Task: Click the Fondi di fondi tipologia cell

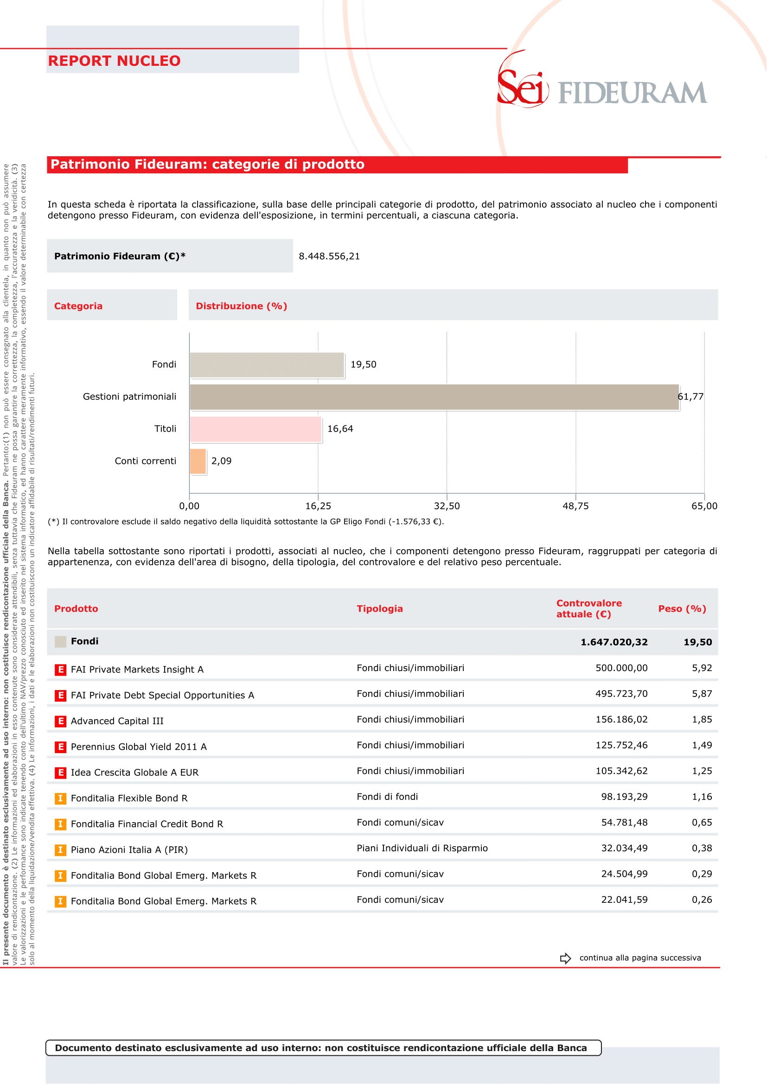Action: point(387,797)
